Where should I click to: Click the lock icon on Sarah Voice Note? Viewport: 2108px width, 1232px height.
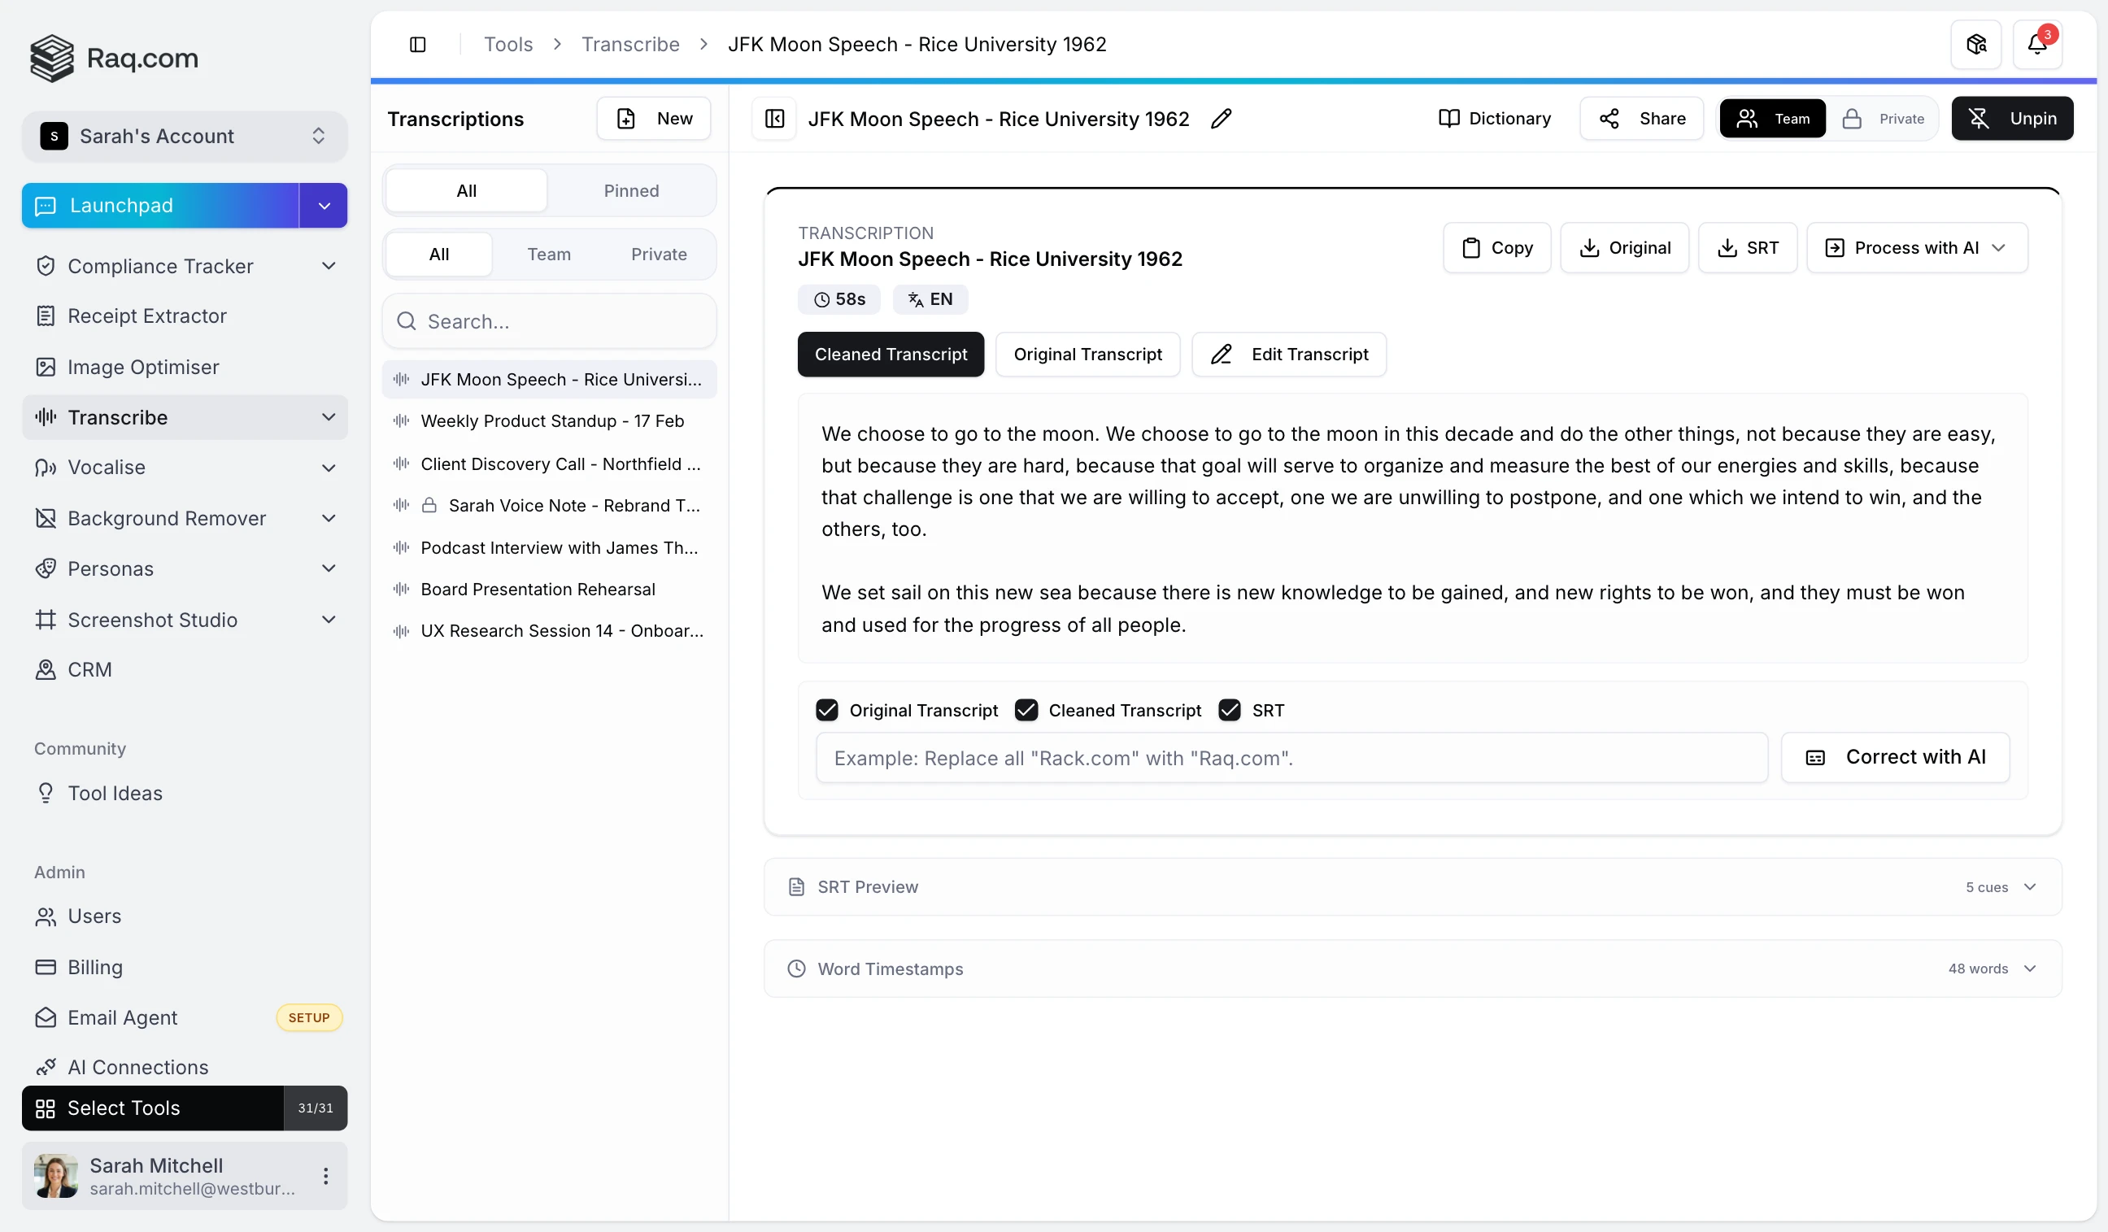click(429, 505)
